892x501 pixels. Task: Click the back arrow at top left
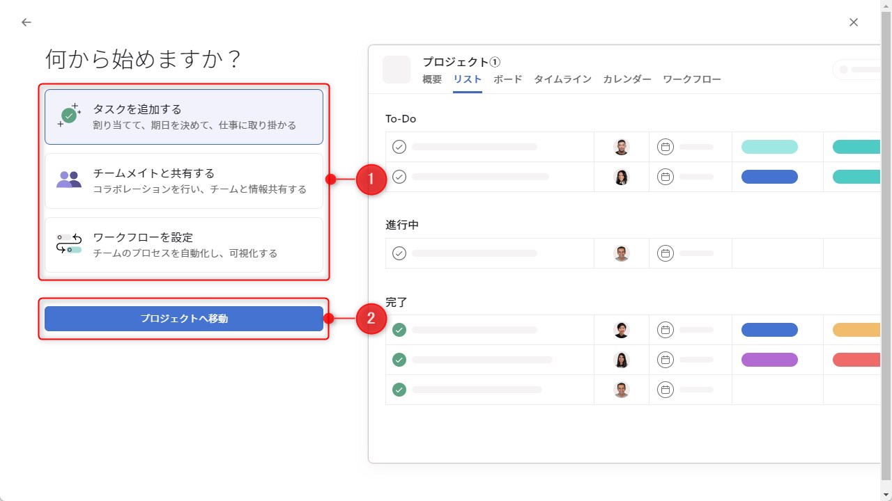click(26, 22)
